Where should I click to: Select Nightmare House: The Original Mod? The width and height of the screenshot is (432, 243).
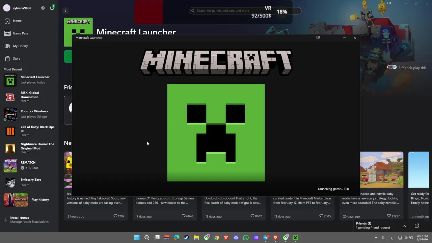[29, 148]
